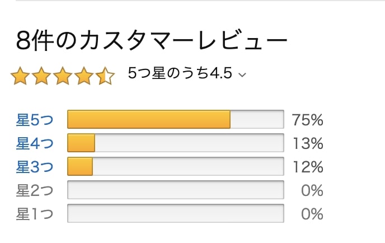This screenshot has height=243, width=385.
Task: Open the 星3つ reviews link
Action: (x=35, y=167)
